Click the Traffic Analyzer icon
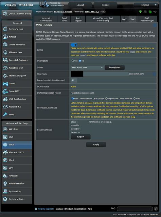Screen dimensions: 161x217 [5, 76]
